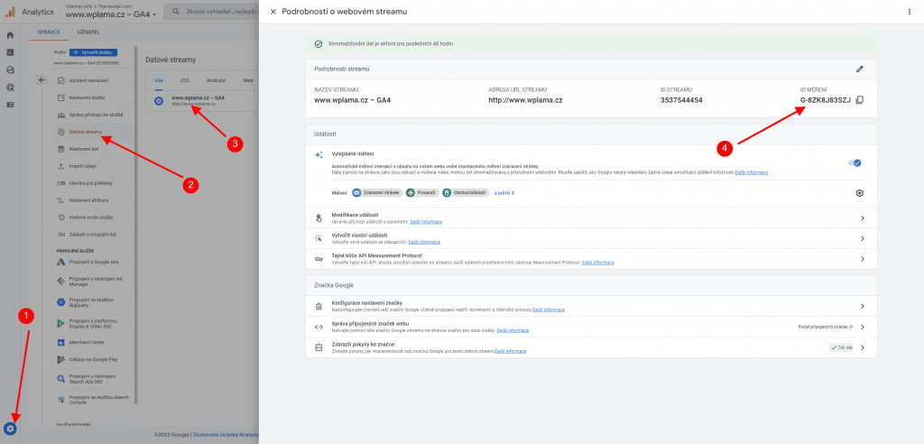Click the stream ID 3537544454
The image size is (924, 444).
681,100
